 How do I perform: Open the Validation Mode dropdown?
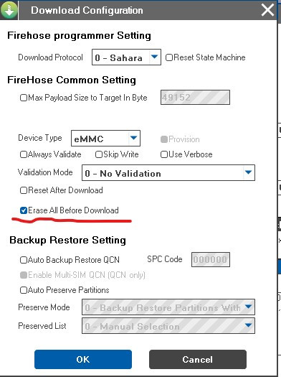point(168,172)
